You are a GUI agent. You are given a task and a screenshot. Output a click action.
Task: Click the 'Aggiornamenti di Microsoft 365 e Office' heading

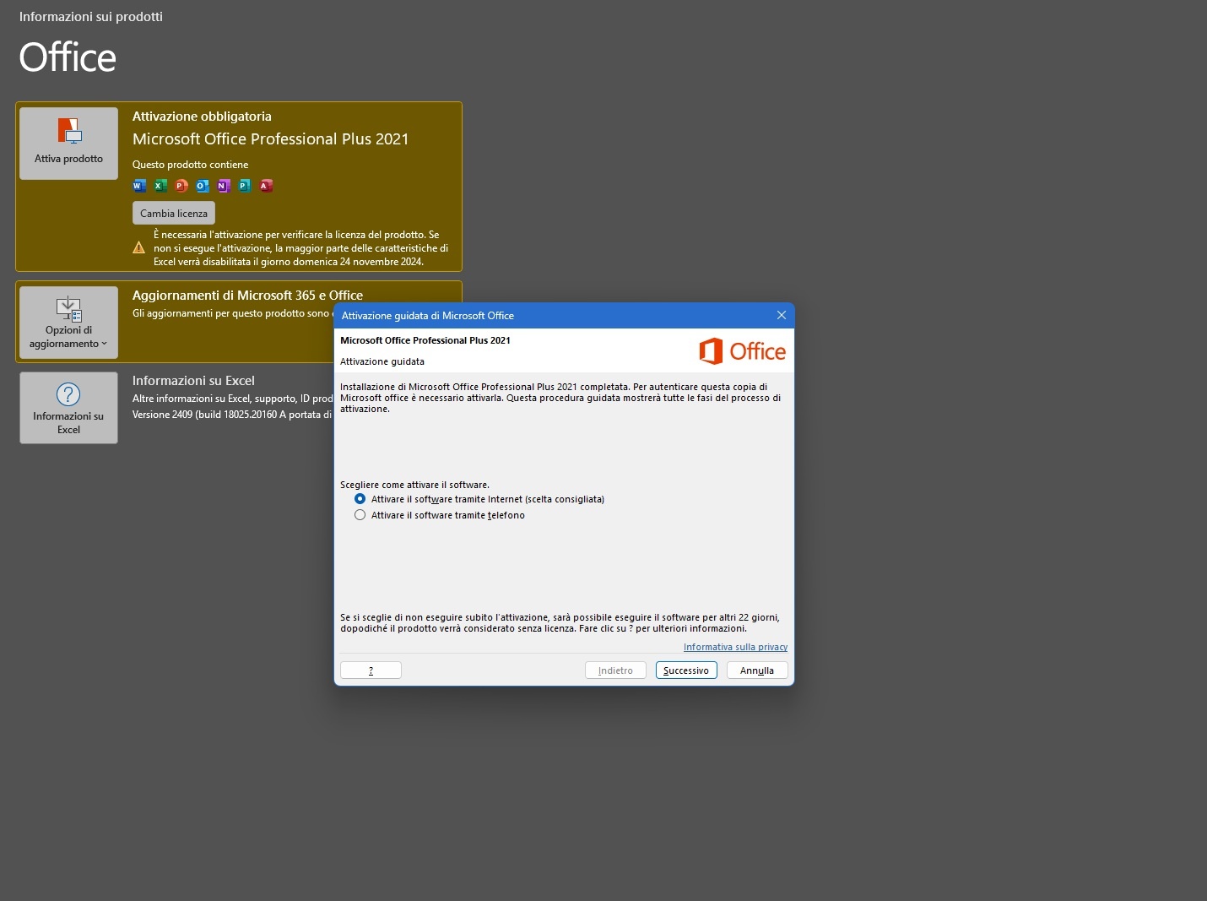247,296
